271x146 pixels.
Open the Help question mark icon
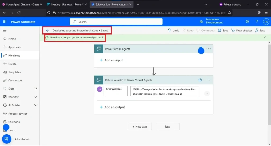[256, 22]
